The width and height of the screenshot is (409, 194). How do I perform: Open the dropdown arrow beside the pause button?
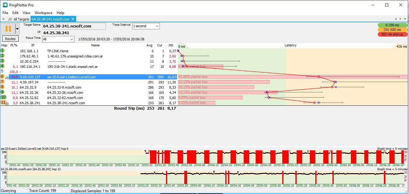tap(17, 29)
